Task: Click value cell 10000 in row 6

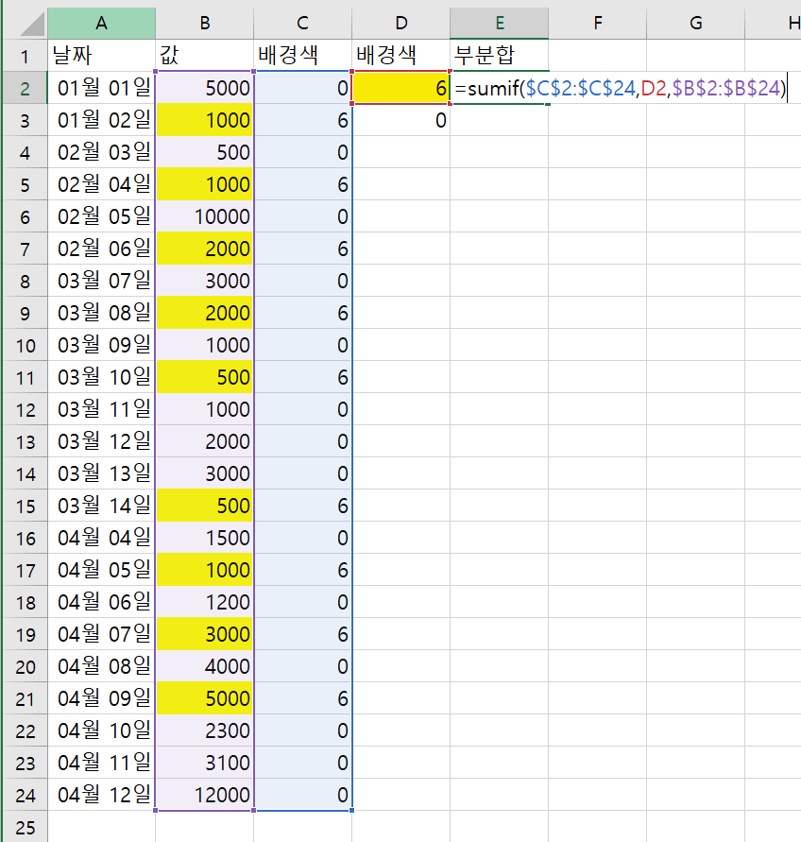Action: pyautogui.click(x=205, y=216)
